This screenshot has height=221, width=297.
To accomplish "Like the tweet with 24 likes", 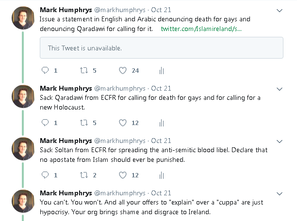I will click(x=123, y=70).
